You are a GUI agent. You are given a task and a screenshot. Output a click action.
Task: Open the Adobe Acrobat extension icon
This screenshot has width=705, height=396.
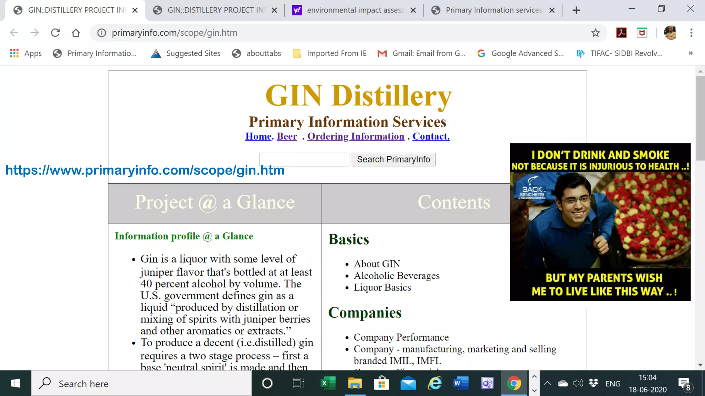point(621,33)
